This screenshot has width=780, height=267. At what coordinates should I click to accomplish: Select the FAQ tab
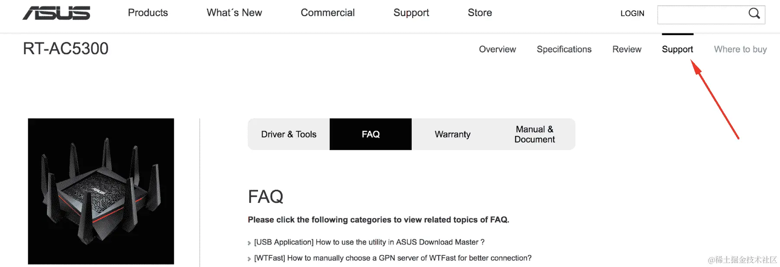pyautogui.click(x=370, y=134)
